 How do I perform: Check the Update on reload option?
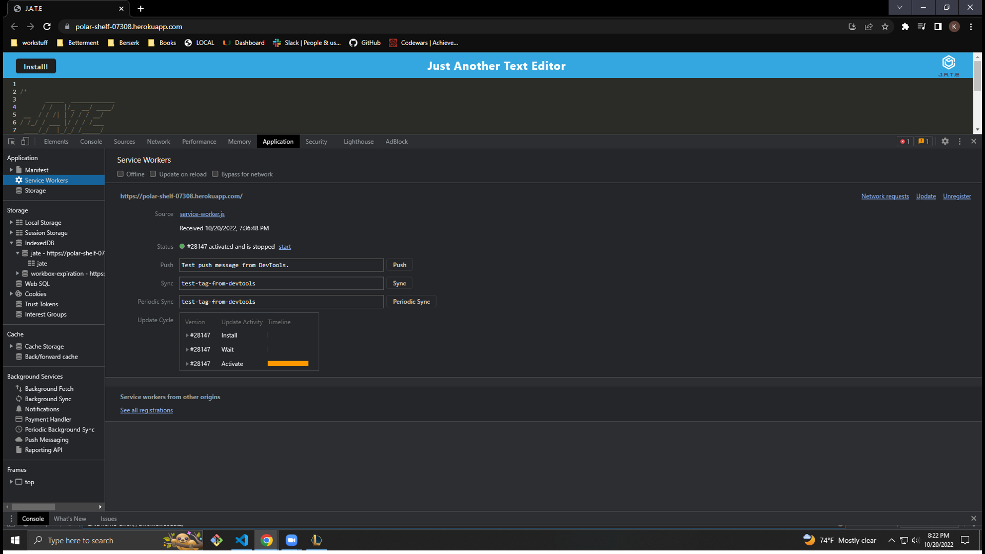pos(153,174)
